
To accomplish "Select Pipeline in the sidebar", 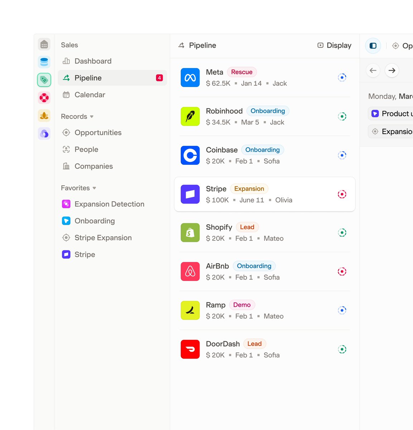I will tap(112, 78).
